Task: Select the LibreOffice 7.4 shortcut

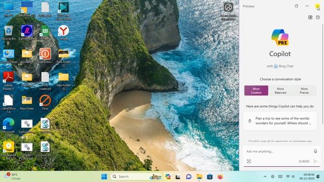Action: coord(9,104)
